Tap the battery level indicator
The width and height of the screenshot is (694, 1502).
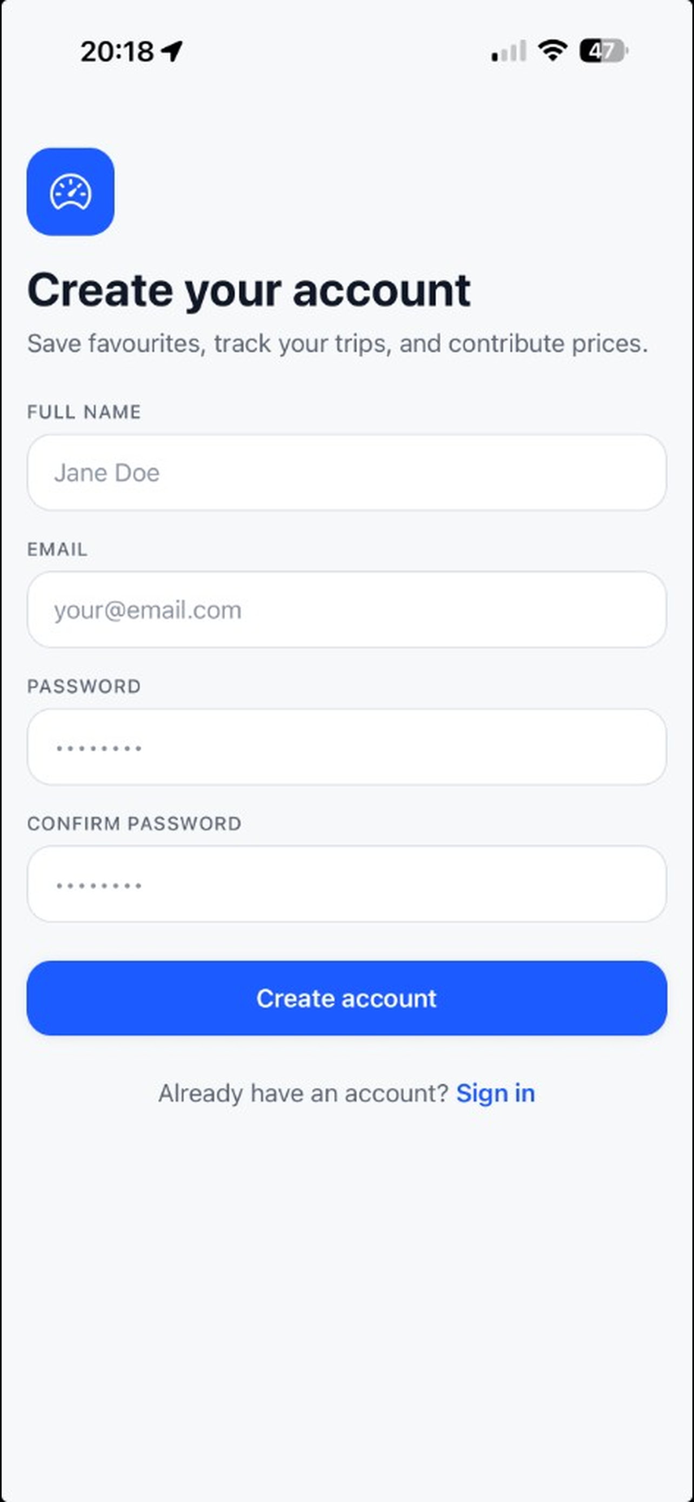point(604,51)
